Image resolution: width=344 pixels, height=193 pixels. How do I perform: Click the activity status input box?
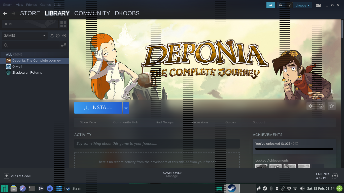tap(157, 144)
